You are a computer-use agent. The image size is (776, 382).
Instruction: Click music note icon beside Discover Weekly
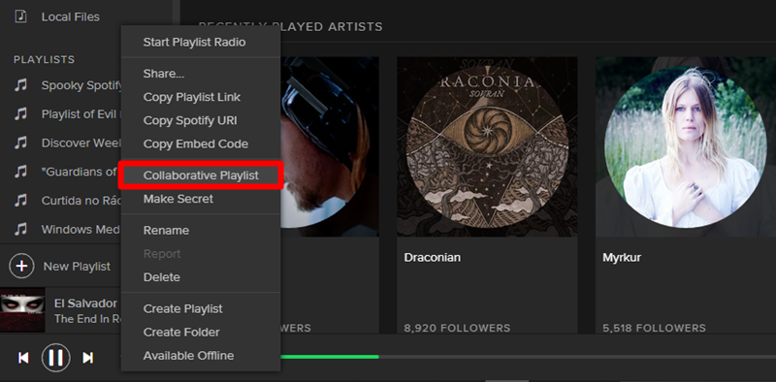tap(20, 143)
